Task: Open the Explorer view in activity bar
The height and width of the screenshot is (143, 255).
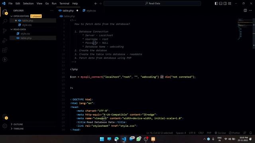Action: (x=5, y=12)
